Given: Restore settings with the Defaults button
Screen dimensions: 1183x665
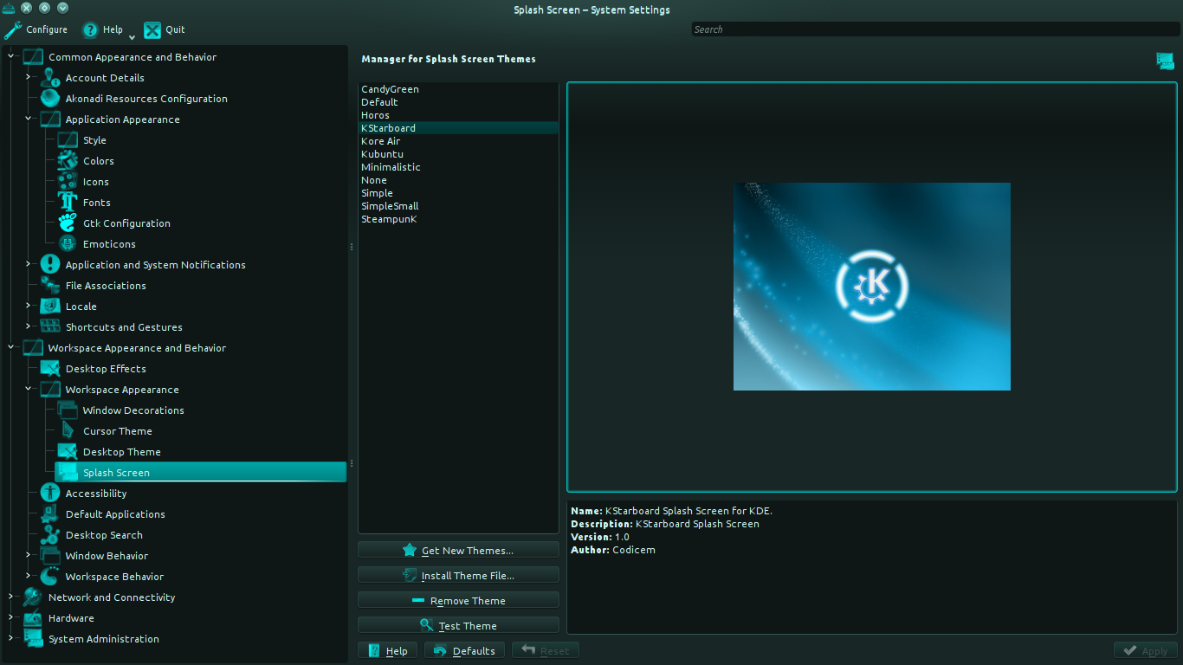Looking at the screenshot, I should click(x=465, y=651).
